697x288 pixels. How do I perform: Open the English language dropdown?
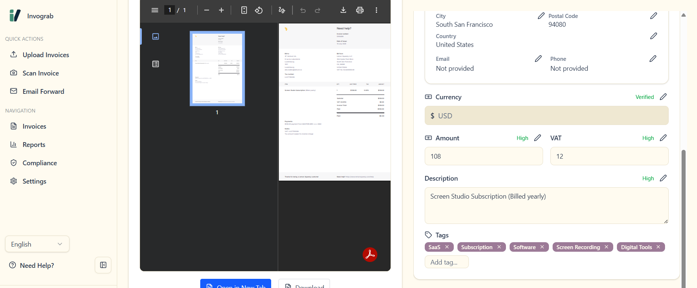(x=37, y=244)
